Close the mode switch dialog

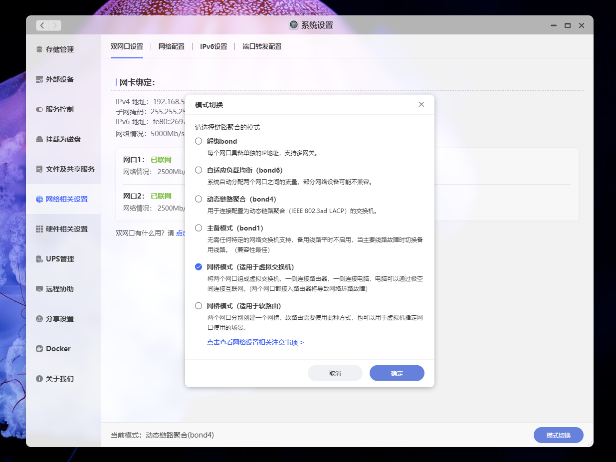pyautogui.click(x=421, y=104)
